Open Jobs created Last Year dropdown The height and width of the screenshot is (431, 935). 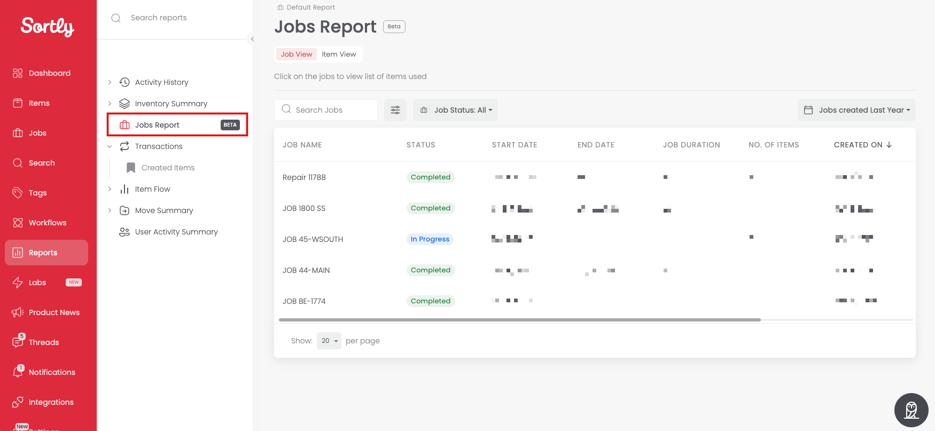(x=856, y=110)
